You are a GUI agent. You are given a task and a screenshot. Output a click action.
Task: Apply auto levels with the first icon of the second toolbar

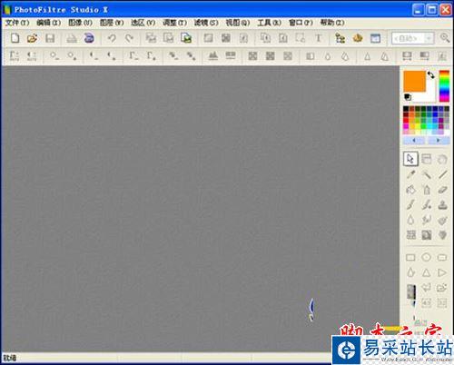tap(15, 55)
